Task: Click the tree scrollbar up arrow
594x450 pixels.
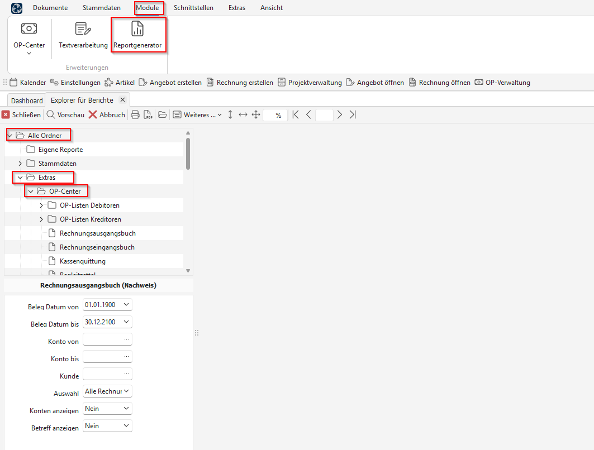Action: tap(188, 133)
